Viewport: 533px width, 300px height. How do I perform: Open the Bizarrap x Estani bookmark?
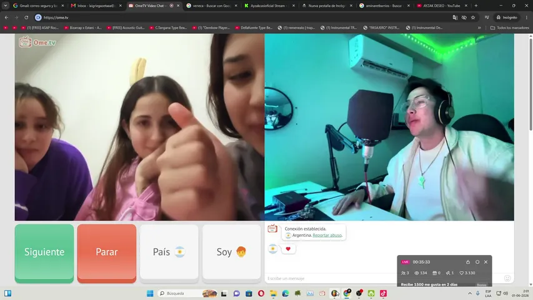(83, 28)
